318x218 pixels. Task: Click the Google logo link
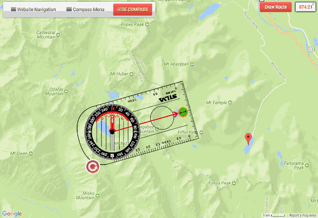[12, 213]
